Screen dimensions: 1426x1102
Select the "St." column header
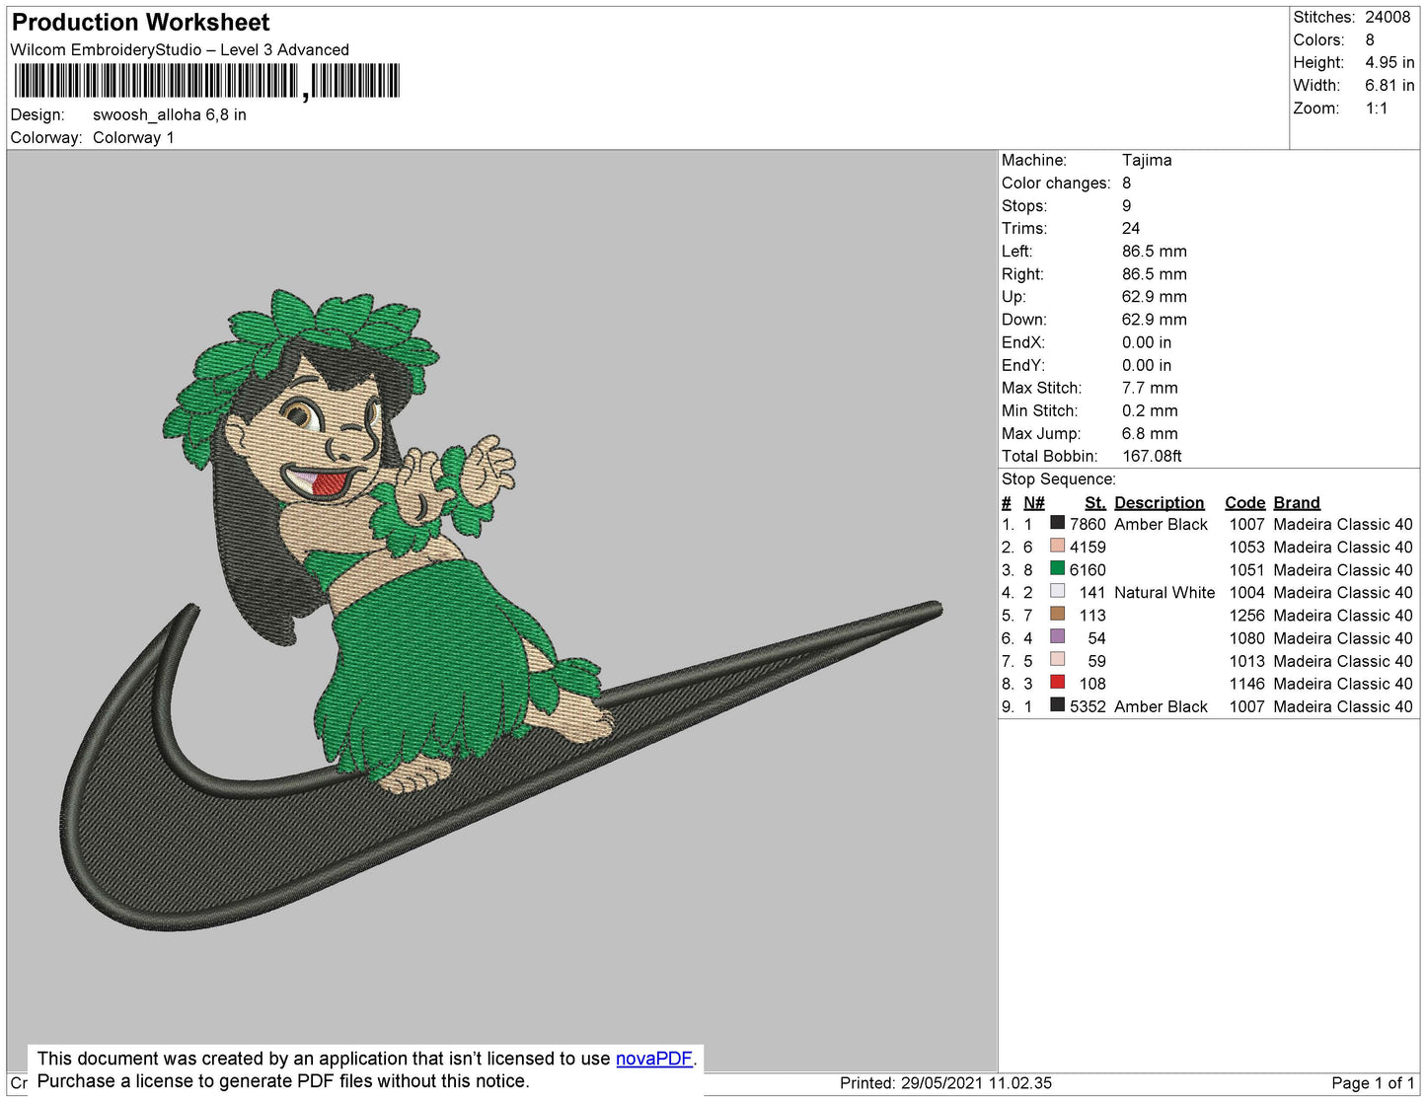[x=1095, y=502]
